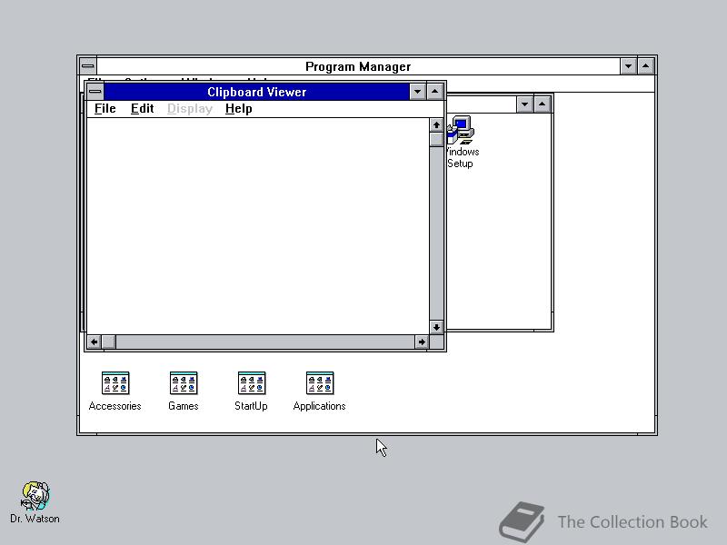The image size is (727, 545).
Task: Open the Applications program group icon
Action: pyautogui.click(x=320, y=382)
